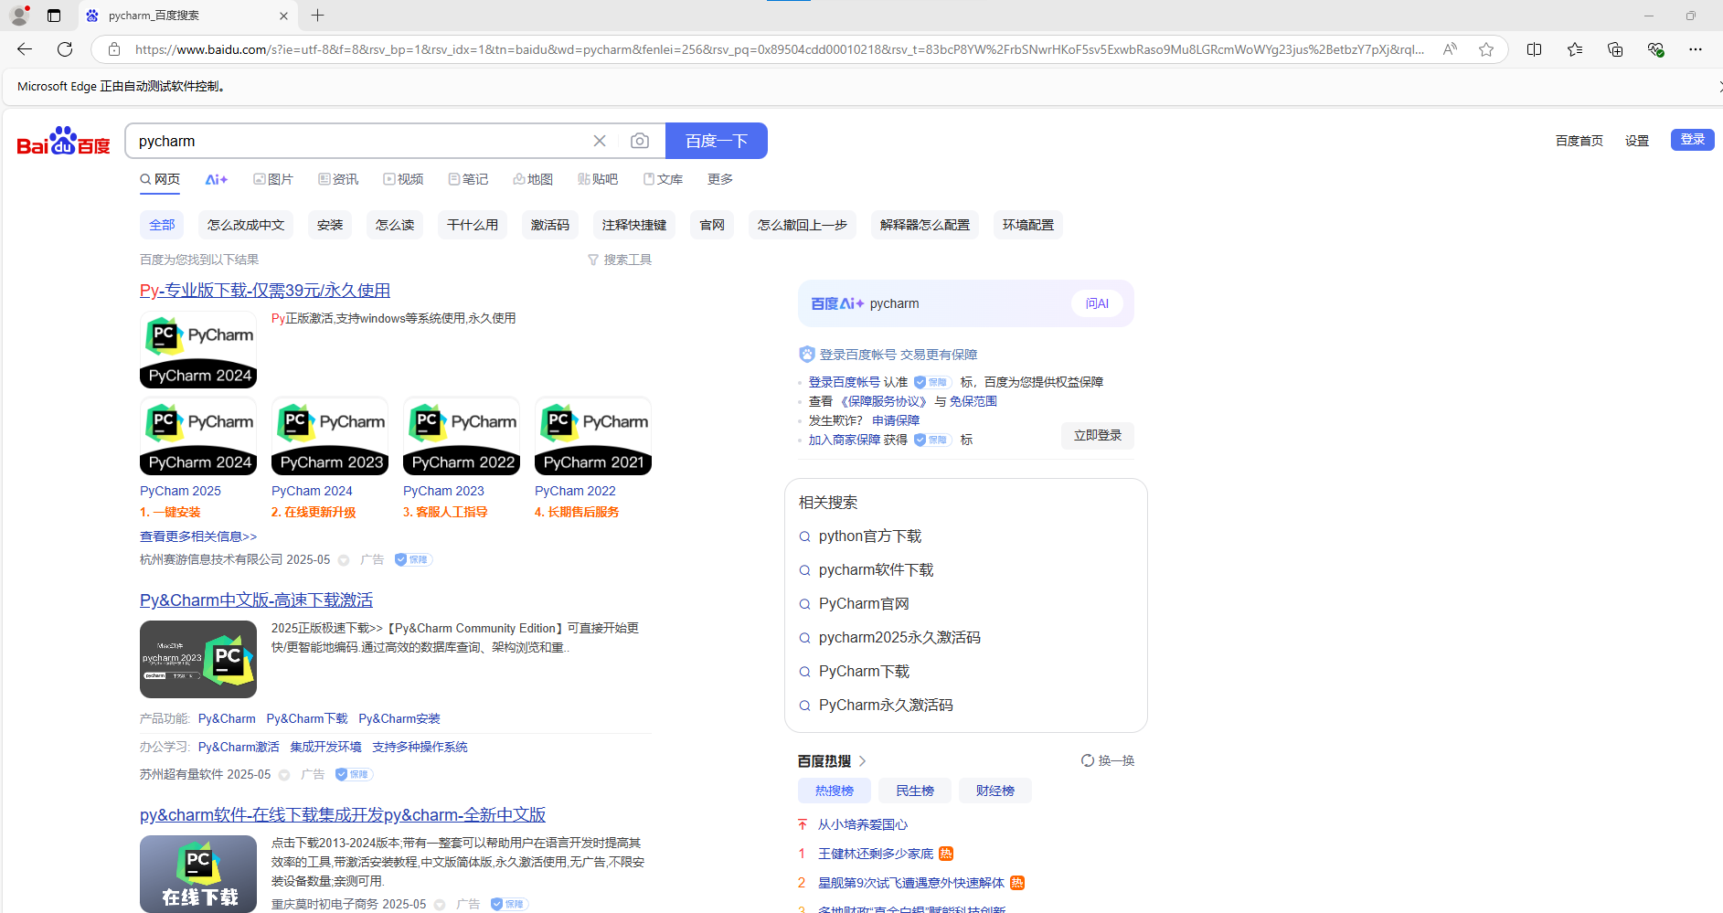The height and width of the screenshot is (913, 1723).
Task: Select the 激活码 suggestion chip
Action: tap(550, 225)
